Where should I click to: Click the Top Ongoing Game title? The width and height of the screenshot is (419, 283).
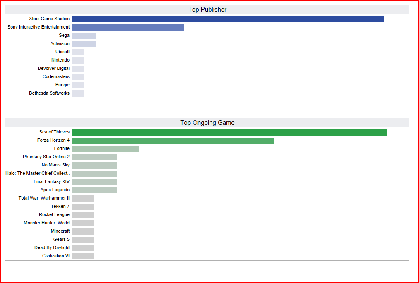[207, 123]
